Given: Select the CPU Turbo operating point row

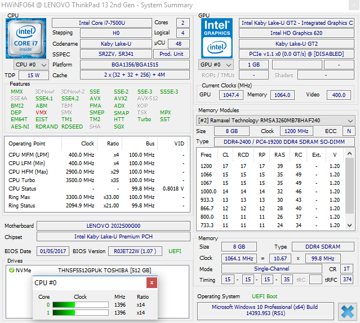Looking at the screenshot, I should click(x=97, y=180).
